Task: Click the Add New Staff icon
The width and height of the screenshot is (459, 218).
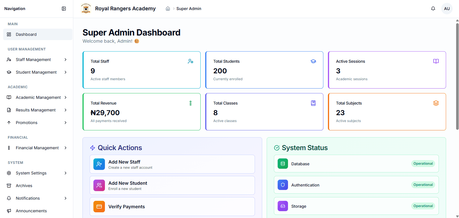Action: point(99,164)
